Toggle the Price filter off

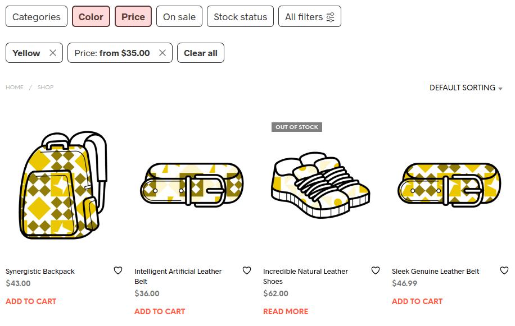click(133, 16)
